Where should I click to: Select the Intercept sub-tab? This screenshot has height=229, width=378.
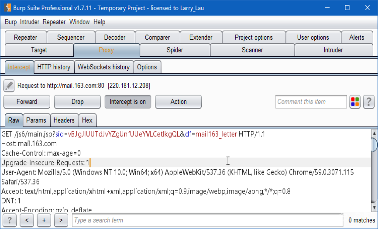(x=19, y=67)
